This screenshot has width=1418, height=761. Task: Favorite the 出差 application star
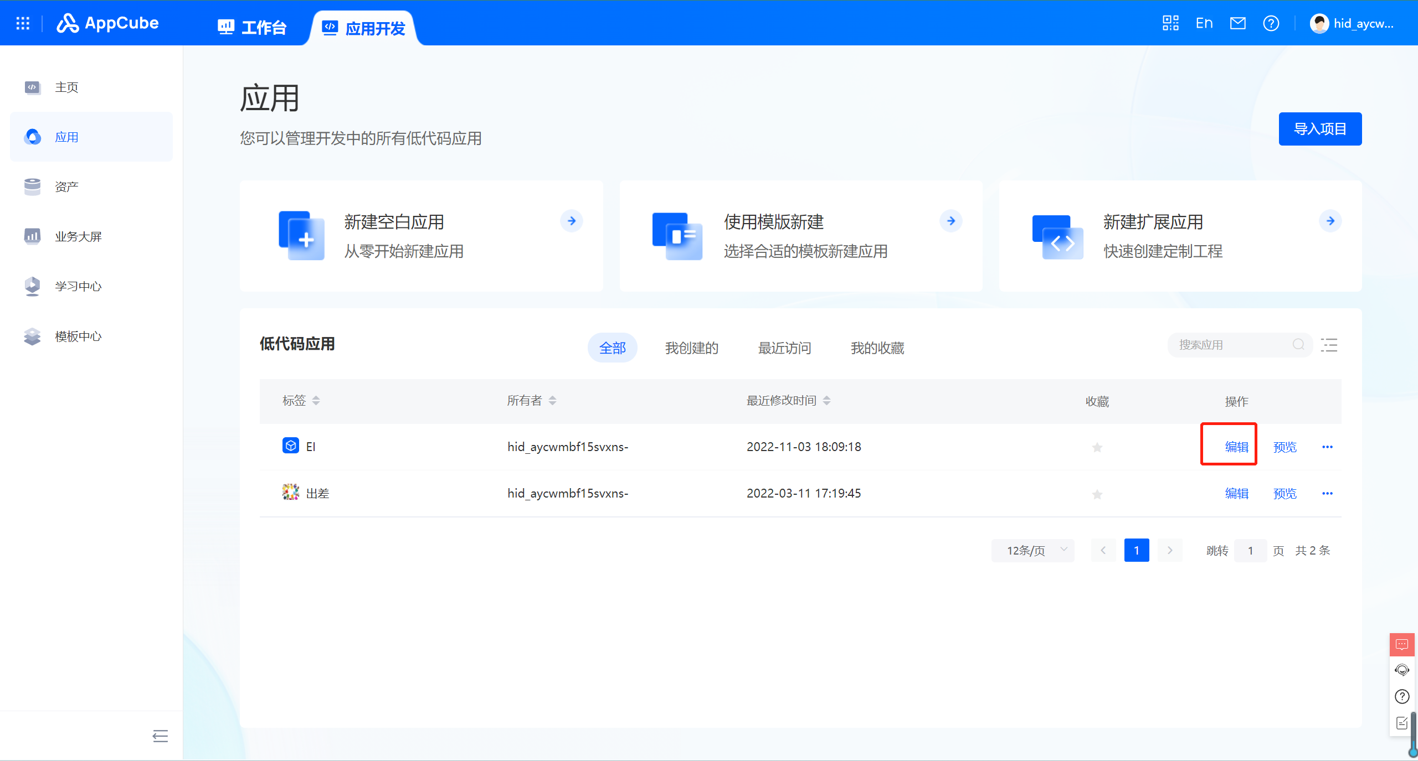(1097, 493)
